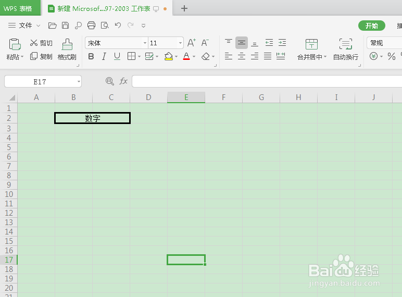
Task: Add a new tab with plus button
Action: tap(184, 8)
